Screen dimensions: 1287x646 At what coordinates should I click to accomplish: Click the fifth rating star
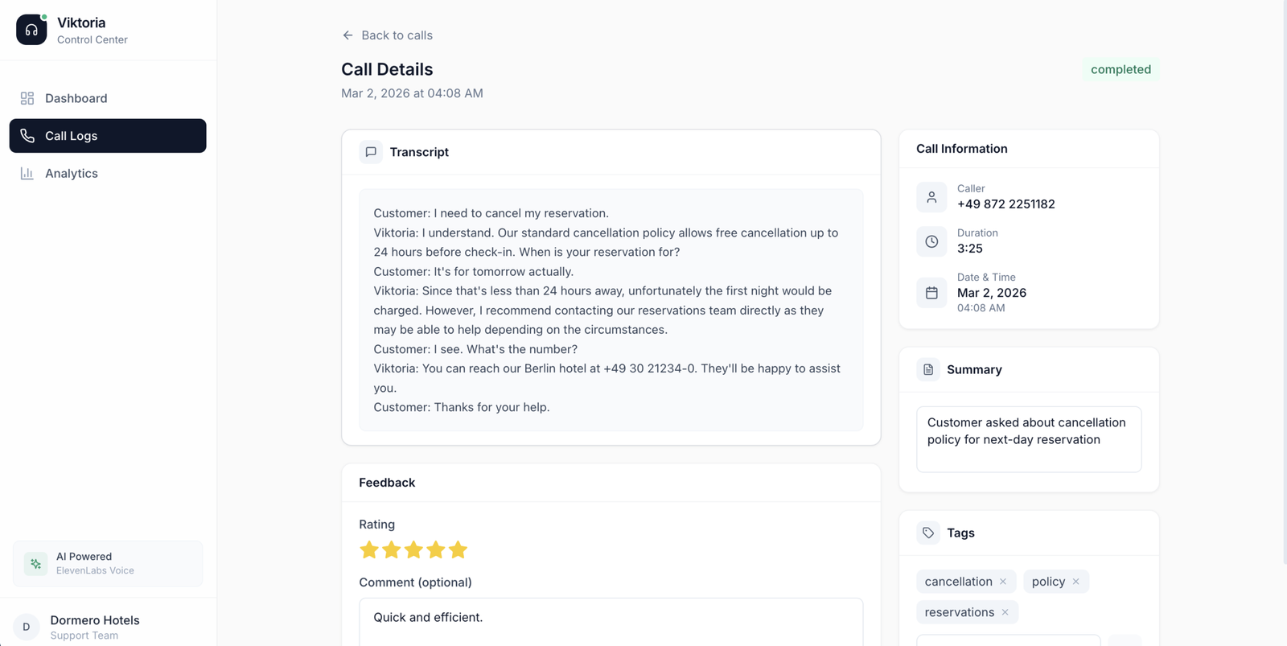(458, 550)
